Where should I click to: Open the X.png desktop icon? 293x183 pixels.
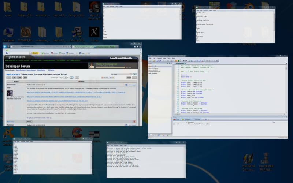[x=94, y=34]
